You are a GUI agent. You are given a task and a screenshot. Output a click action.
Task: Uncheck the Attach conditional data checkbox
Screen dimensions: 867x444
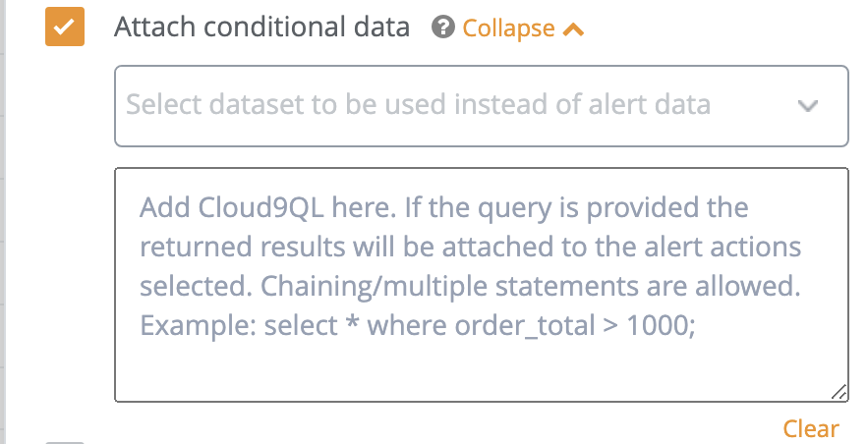(x=64, y=28)
